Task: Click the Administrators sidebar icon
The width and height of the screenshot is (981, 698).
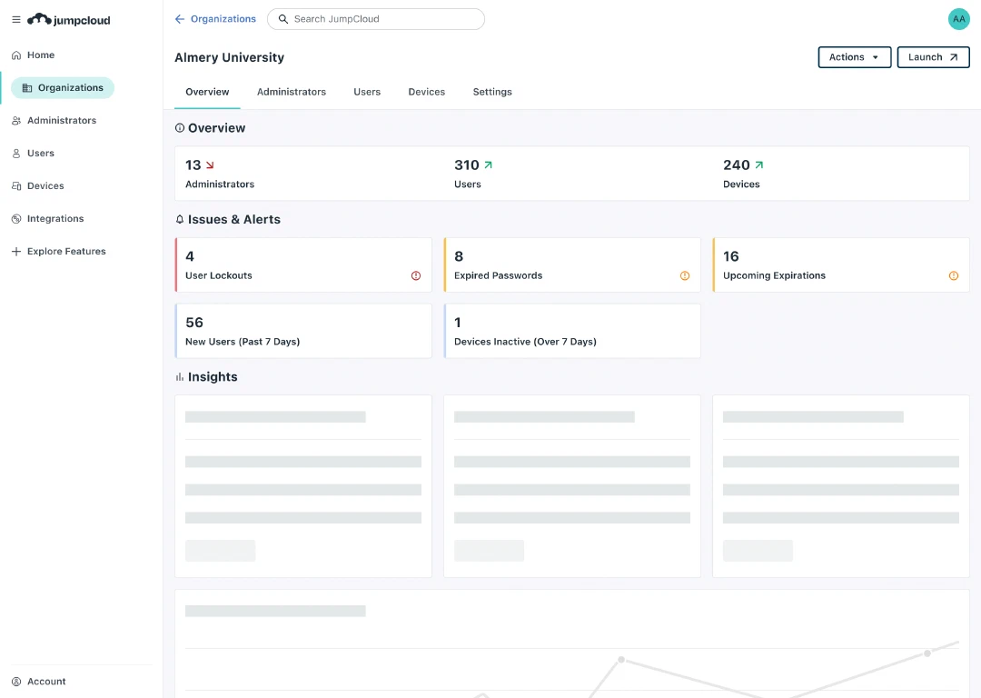Action: point(16,121)
